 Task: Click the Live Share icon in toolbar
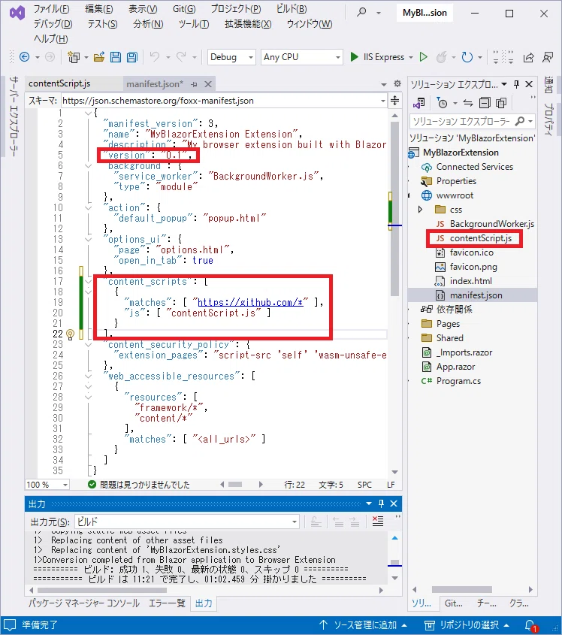[x=528, y=57]
